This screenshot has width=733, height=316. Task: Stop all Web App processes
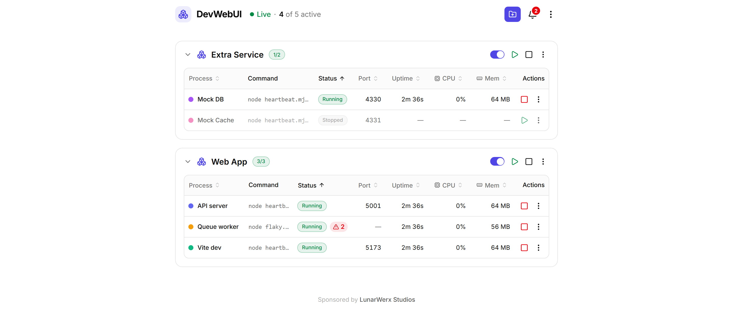click(x=529, y=162)
